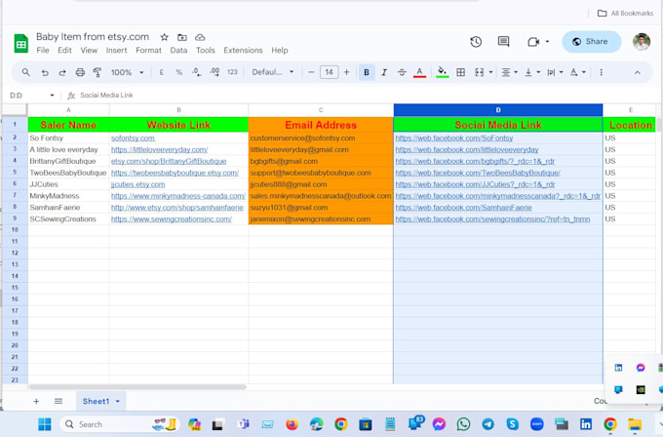Add a new sheet
Image resolution: width=663 pixels, height=437 pixels.
click(36, 401)
